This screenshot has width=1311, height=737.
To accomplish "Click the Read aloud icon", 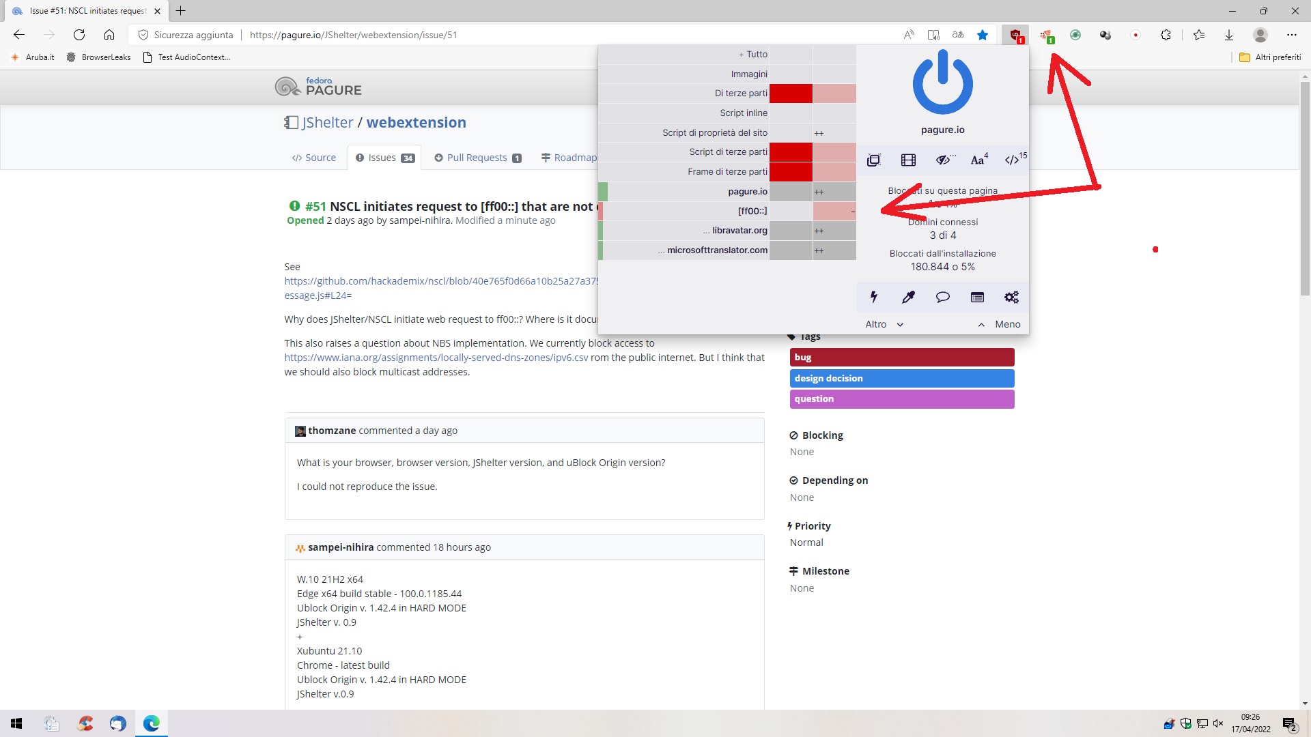I will [x=909, y=35].
